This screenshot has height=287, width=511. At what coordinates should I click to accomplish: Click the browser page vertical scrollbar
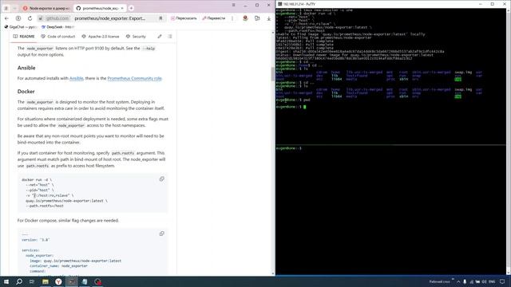pos(273,74)
